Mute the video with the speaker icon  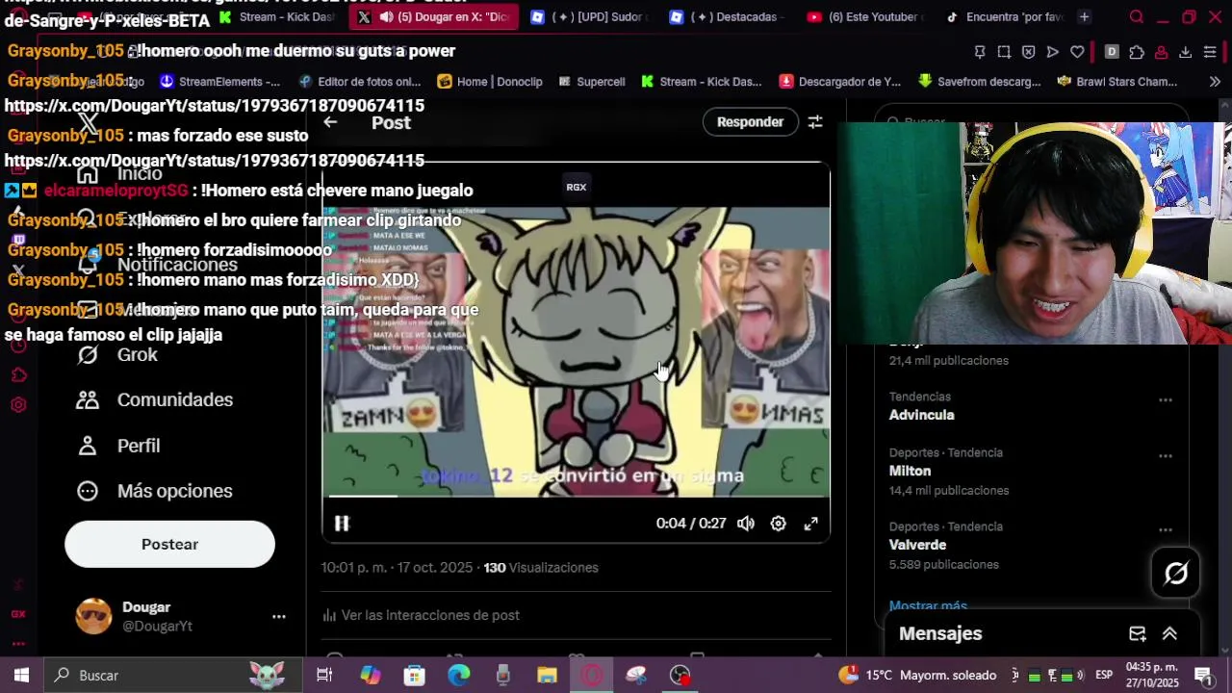pos(746,523)
